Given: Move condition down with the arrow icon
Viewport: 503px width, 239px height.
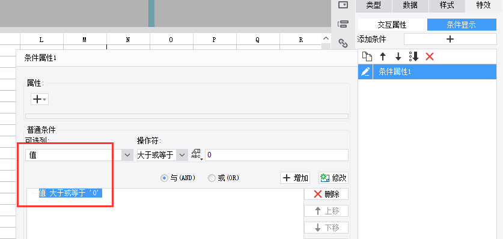Looking at the screenshot, I should coord(398,56).
